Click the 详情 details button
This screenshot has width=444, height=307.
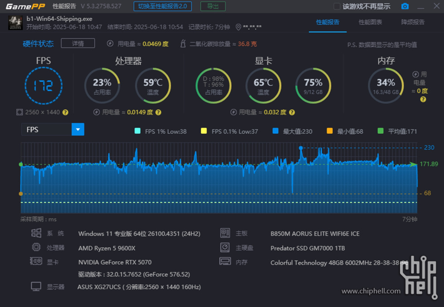78,44
